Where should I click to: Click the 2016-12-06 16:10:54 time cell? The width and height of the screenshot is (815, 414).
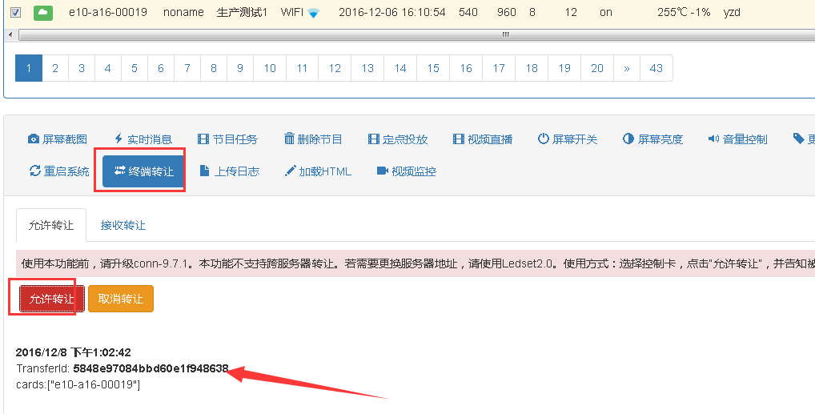(392, 12)
